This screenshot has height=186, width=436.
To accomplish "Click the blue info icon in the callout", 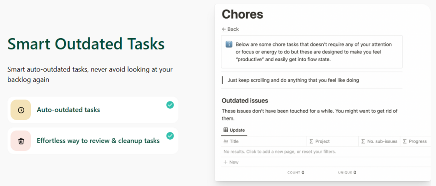I will [x=229, y=45].
